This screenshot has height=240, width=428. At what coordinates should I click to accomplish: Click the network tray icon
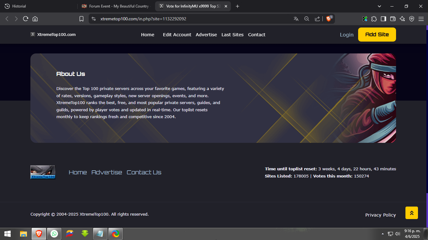pyautogui.click(x=390, y=234)
